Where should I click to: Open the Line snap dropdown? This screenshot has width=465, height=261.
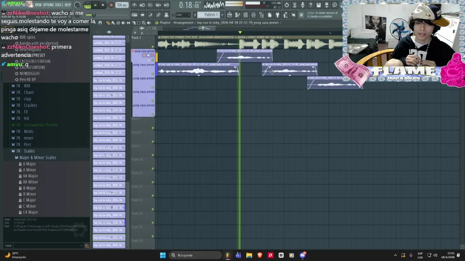pyautogui.click(x=183, y=15)
